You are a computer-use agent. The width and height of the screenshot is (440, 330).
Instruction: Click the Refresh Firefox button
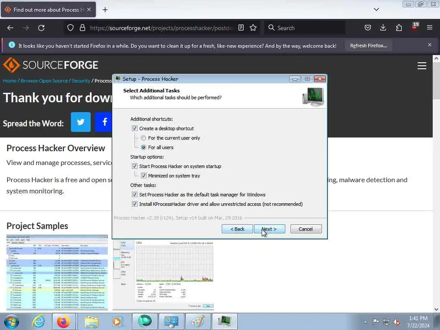click(x=368, y=46)
